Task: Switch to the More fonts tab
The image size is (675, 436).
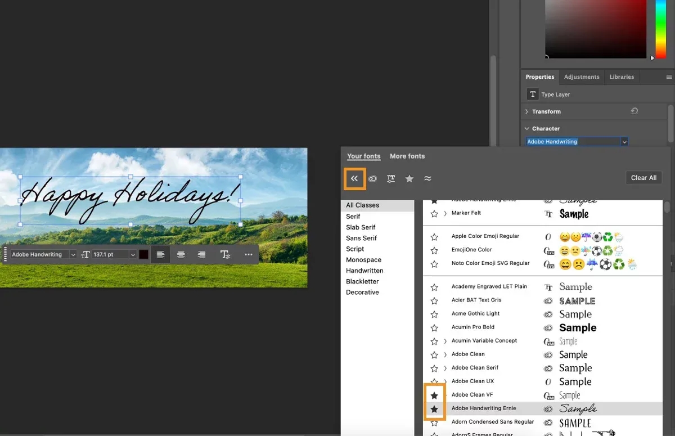Action: 407,156
